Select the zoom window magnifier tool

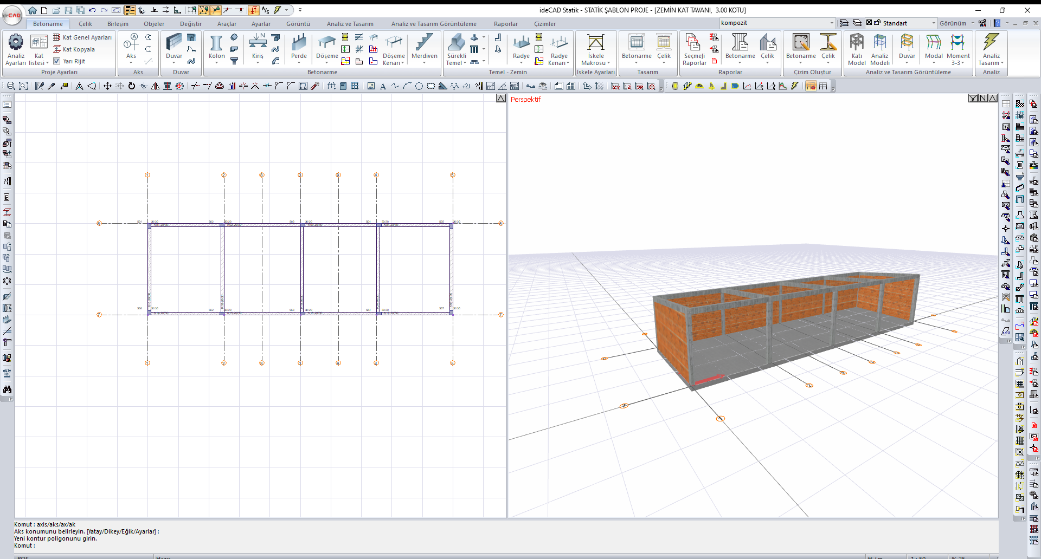11,86
